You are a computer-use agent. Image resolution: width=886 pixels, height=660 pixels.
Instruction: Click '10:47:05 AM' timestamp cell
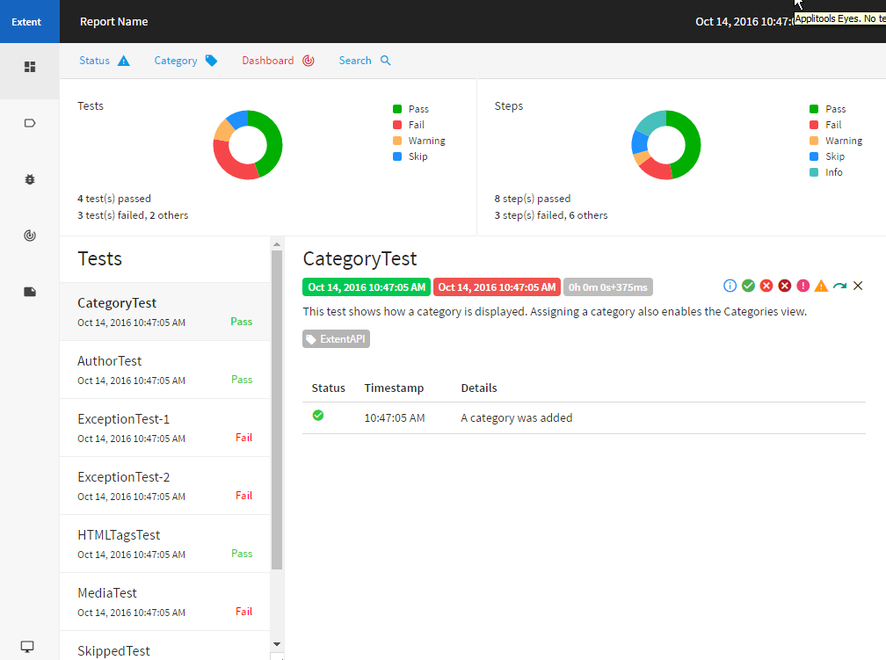[x=395, y=418]
